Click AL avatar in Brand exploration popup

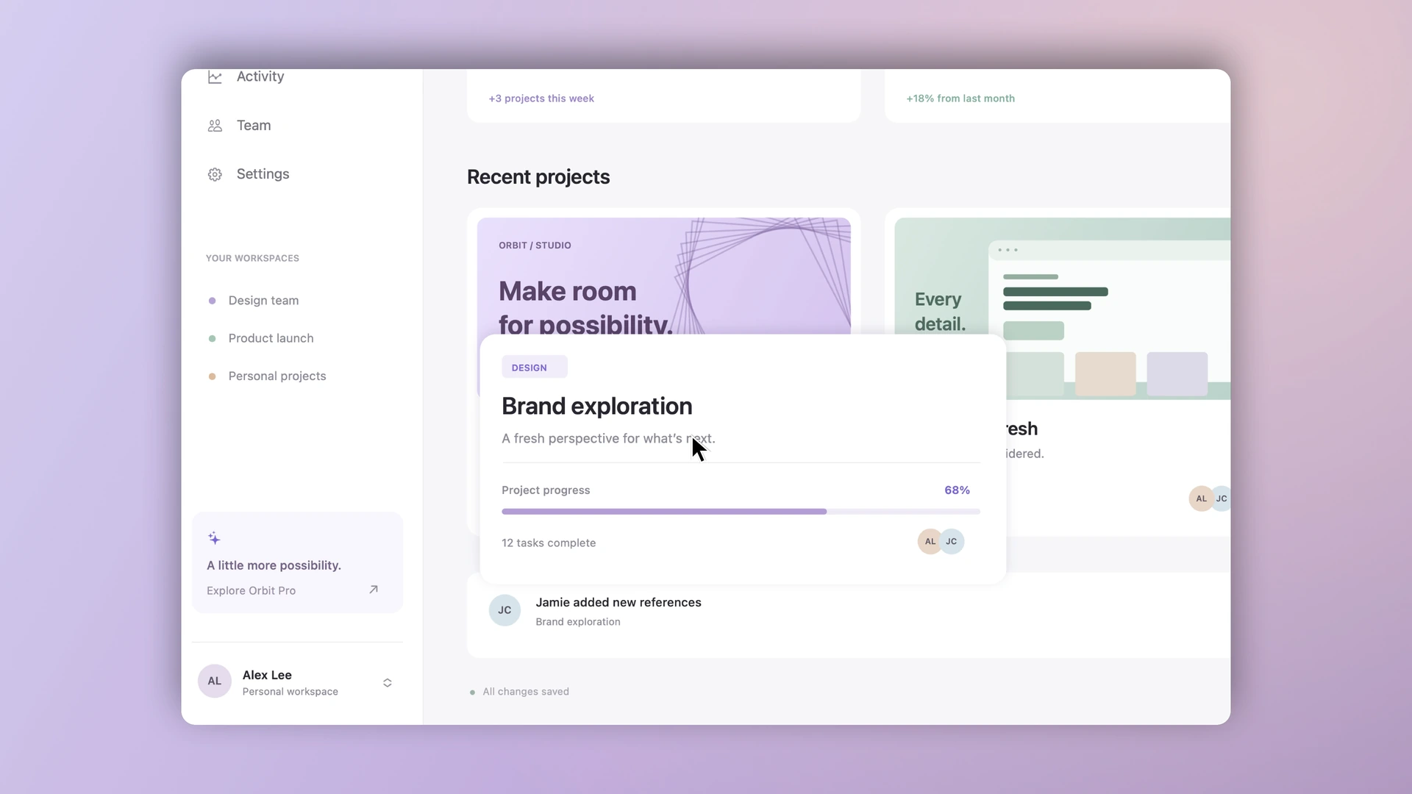tap(930, 541)
